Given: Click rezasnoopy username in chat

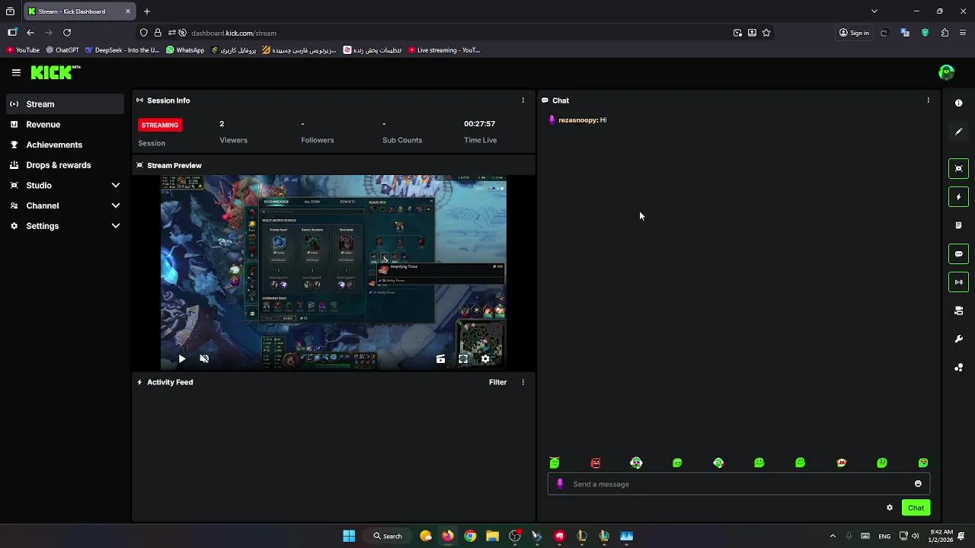Looking at the screenshot, I should [578, 120].
